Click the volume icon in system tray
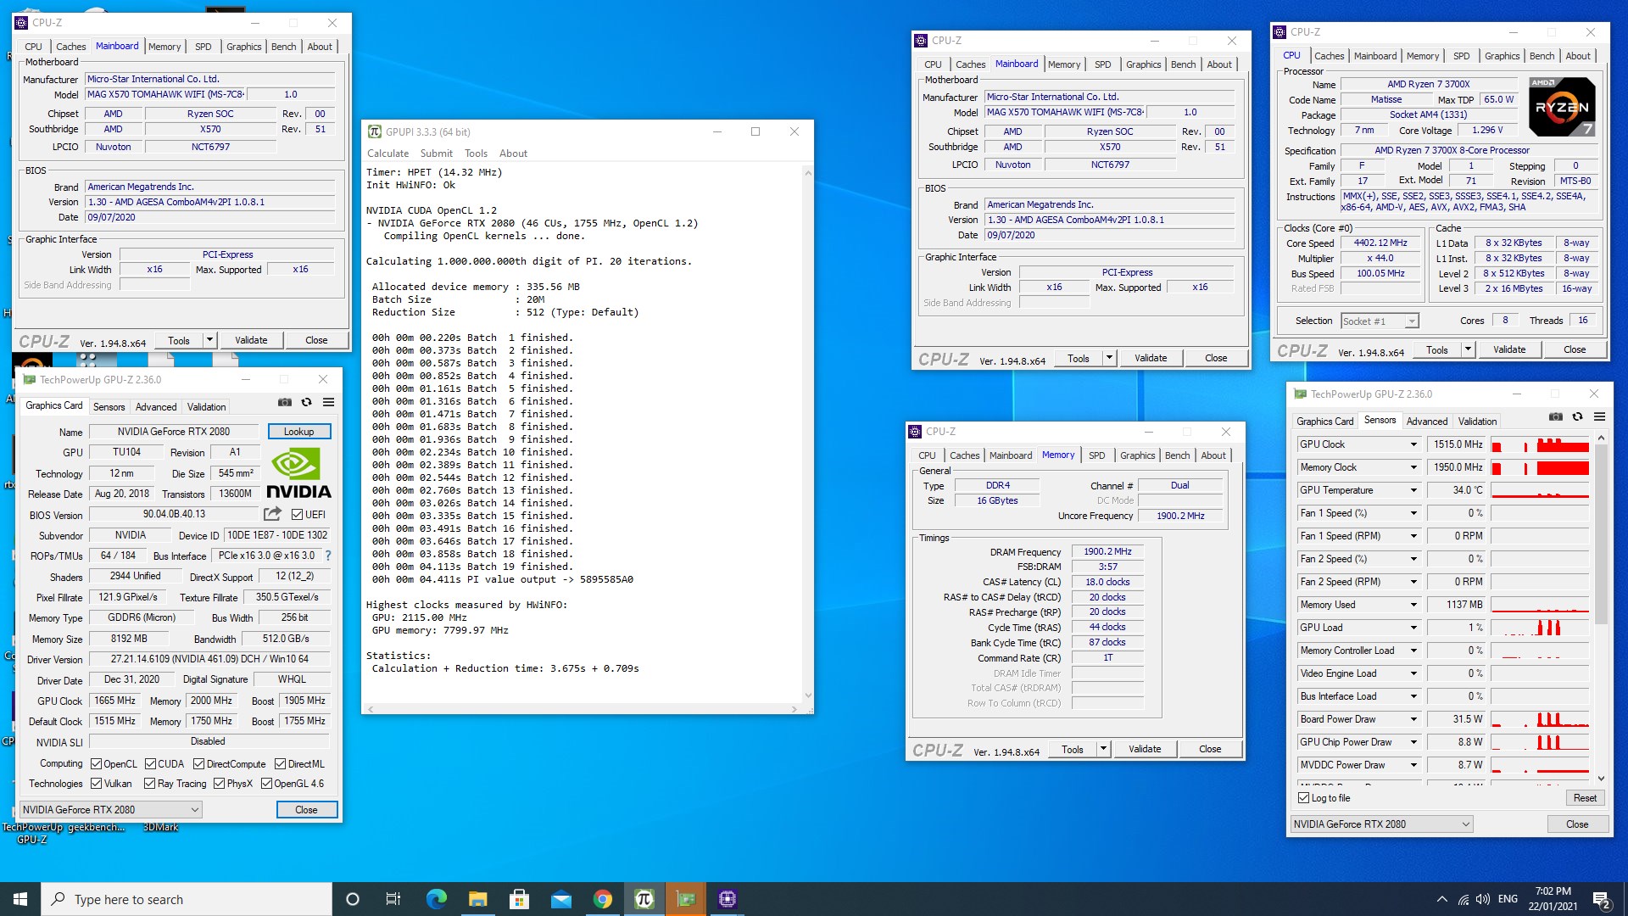This screenshot has height=916, width=1628. 1483,899
